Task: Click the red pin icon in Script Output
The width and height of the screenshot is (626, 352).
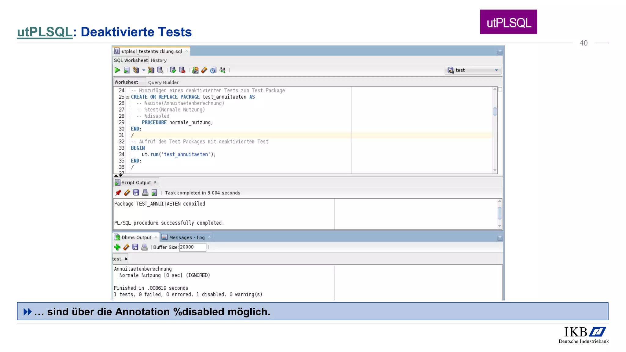Action: (118, 193)
